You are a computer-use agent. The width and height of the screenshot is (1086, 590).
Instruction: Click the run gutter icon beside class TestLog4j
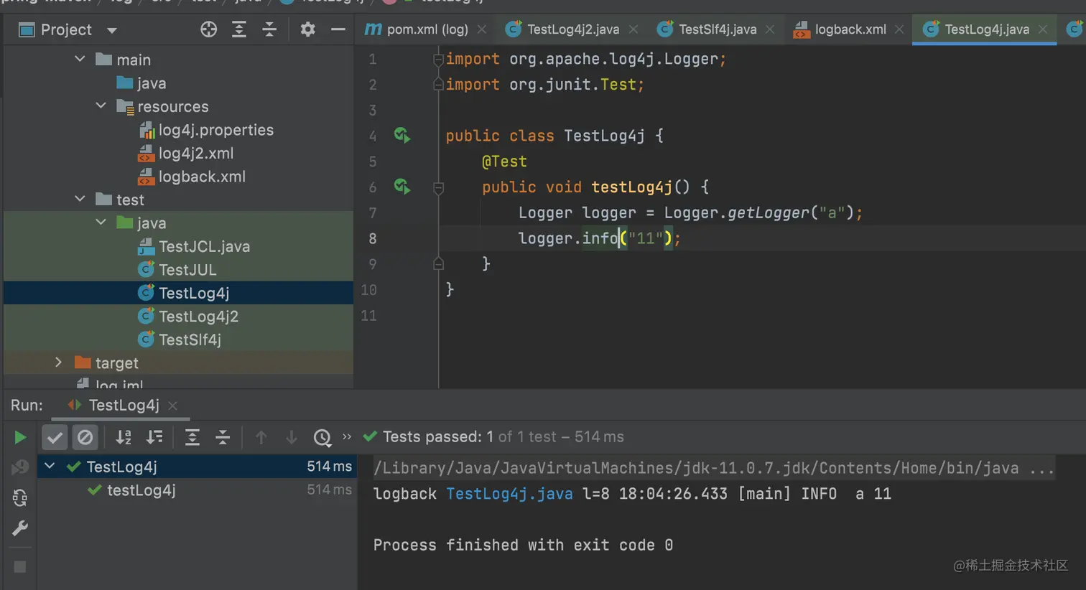tap(402, 135)
